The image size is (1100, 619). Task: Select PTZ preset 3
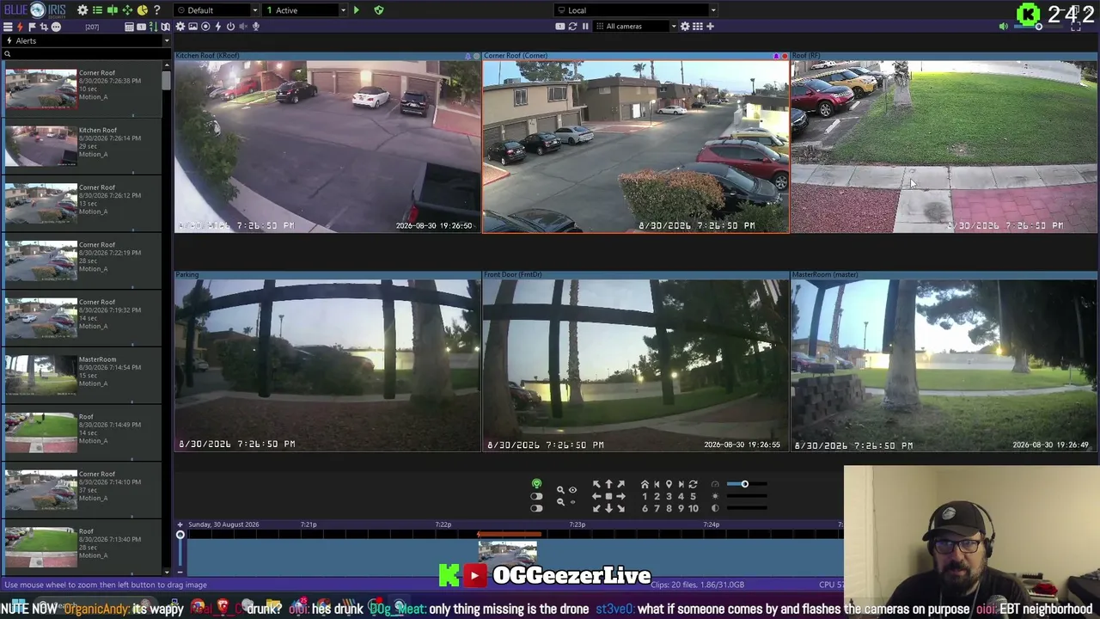click(669, 496)
